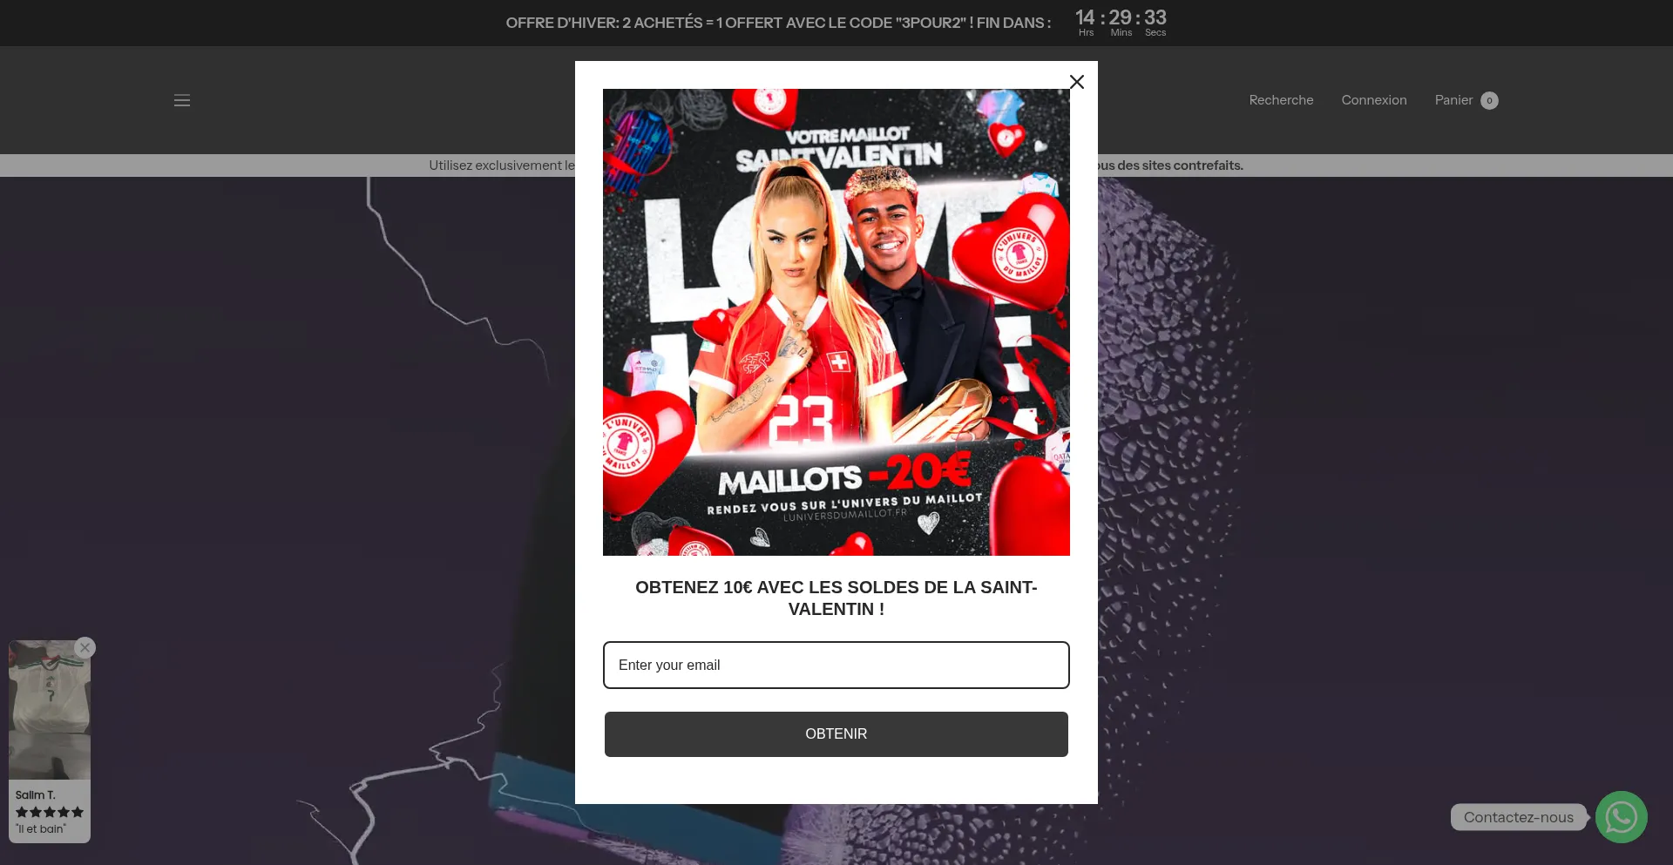Viewport: 1673px width, 865px height.
Task: Open the hamburger navigation menu
Action: coord(182,100)
